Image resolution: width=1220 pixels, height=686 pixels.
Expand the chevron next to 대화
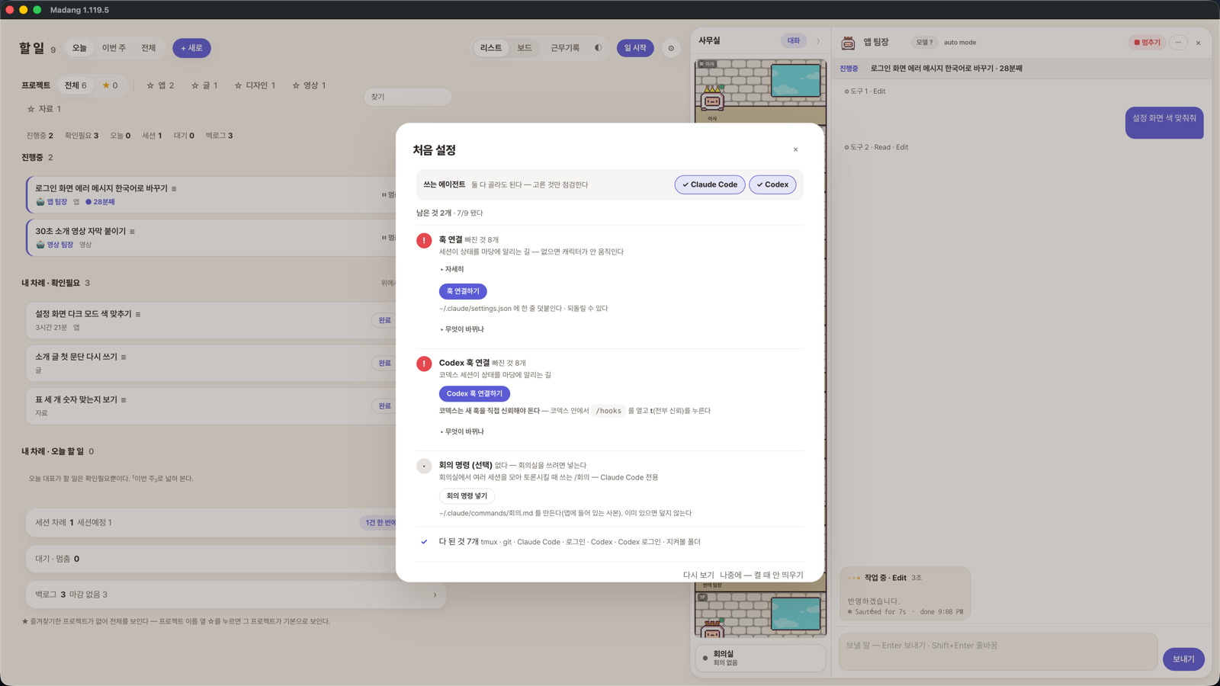[x=818, y=41]
